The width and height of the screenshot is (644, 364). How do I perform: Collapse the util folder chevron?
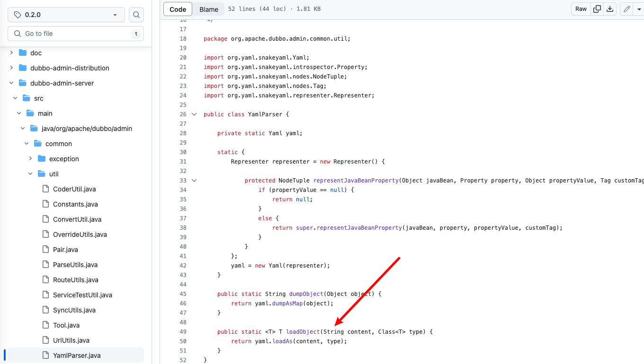point(30,174)
